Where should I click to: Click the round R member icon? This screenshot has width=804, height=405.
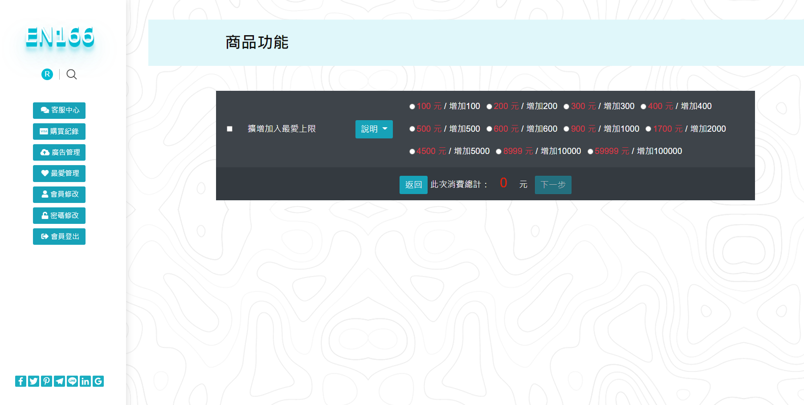[x=47, y=74]
